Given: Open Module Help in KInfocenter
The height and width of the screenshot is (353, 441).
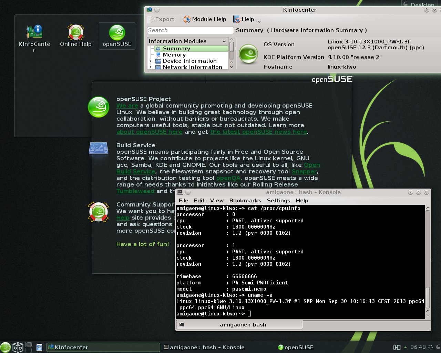Looking at the screenshot, I should (205, 19).
